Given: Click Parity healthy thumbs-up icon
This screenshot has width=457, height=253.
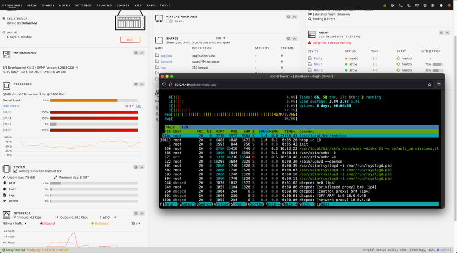Looking at the screenshot, I should [398, 58].
